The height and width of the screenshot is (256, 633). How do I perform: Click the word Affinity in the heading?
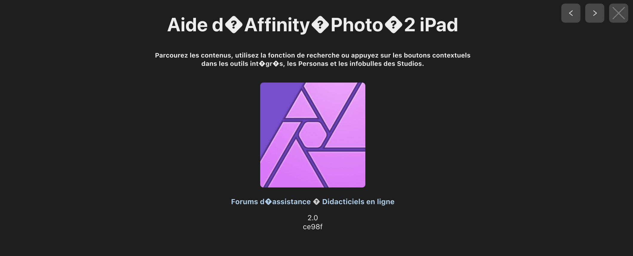[277, 25]
